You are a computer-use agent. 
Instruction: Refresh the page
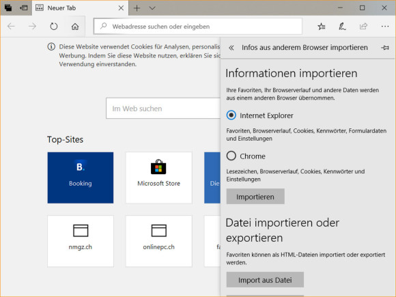pos(54,26)
